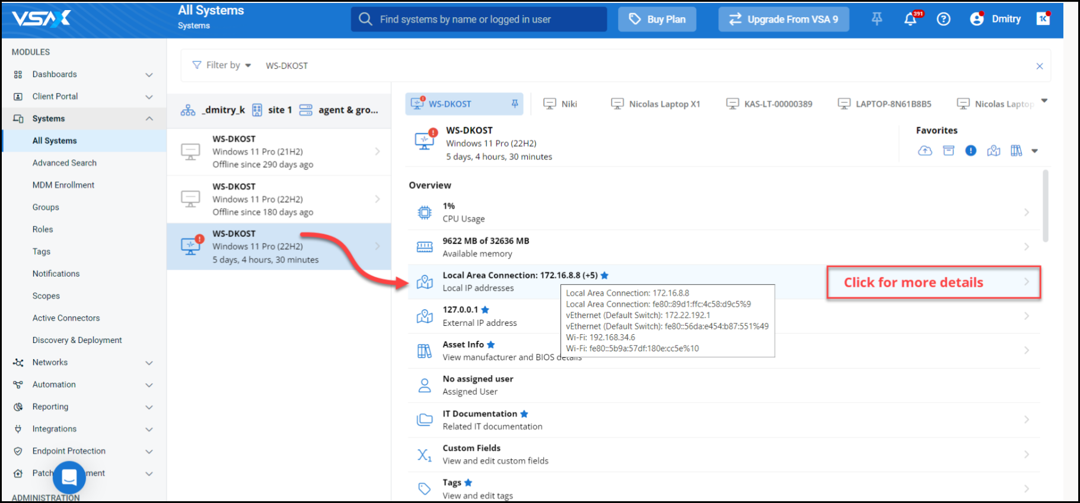Open MDM Enrollment page
1080x503 pixels.
(63, 185)
